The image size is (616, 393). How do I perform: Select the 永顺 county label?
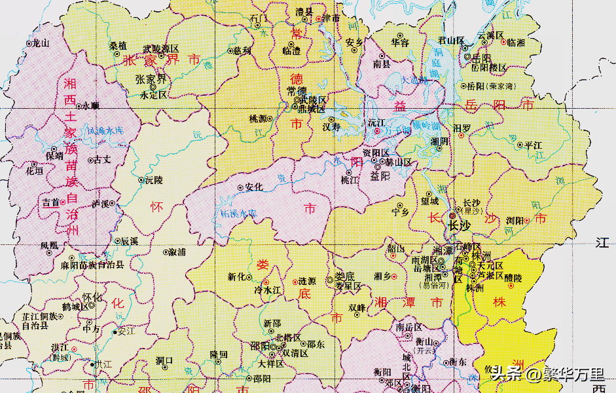pos(91,105)
